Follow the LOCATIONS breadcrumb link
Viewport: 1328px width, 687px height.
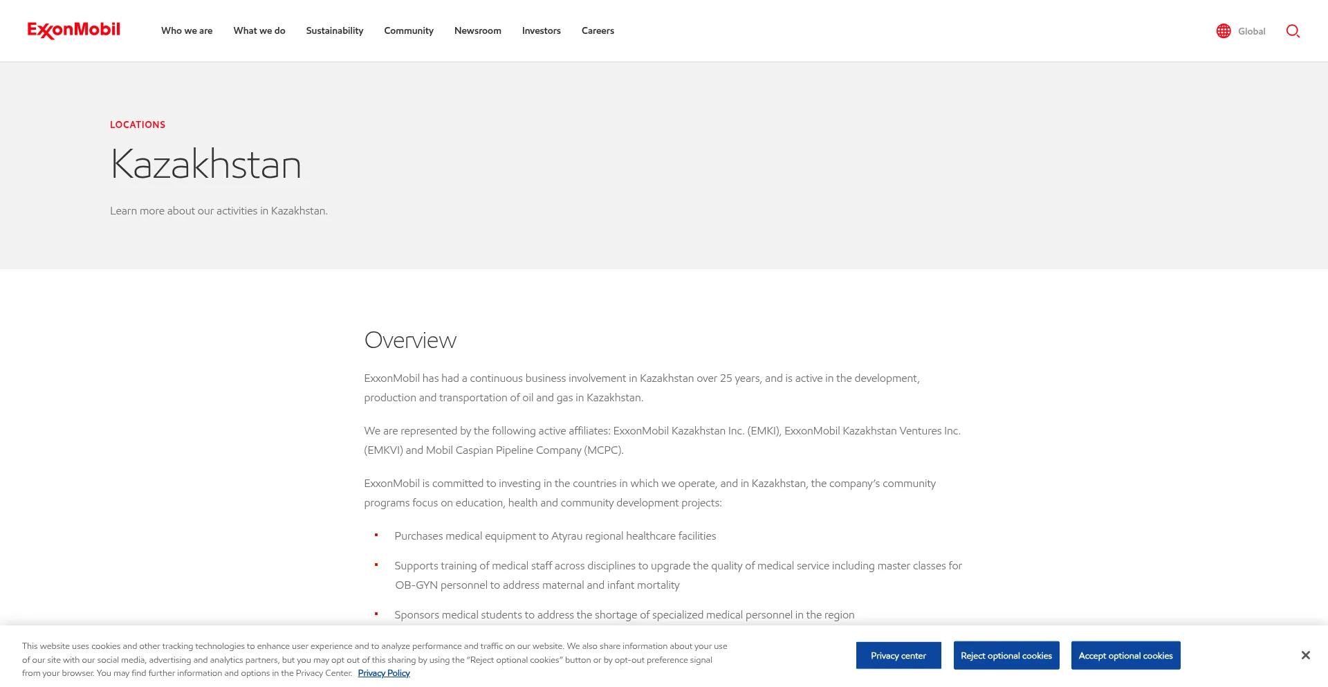tap(138, 125)
